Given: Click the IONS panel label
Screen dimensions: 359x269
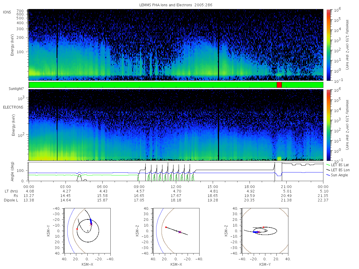Looking at the screenshot, I should [x=7, y=12].
